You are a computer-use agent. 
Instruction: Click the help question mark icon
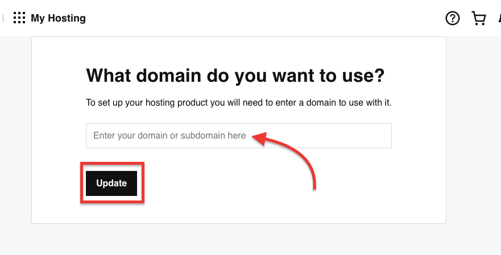point(452,18)
